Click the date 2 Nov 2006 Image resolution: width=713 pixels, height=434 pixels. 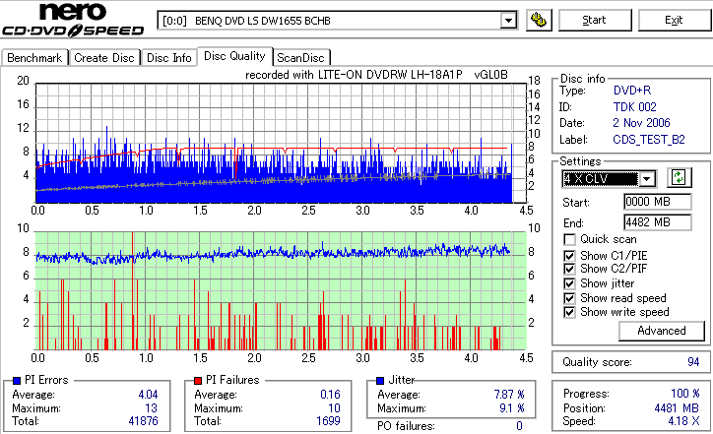tap(641, 123)
